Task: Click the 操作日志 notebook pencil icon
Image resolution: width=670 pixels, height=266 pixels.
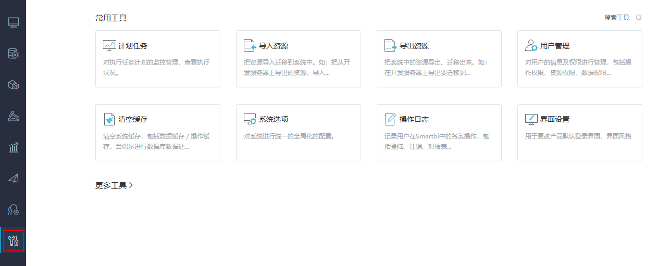Action: [x=391, y=119]
